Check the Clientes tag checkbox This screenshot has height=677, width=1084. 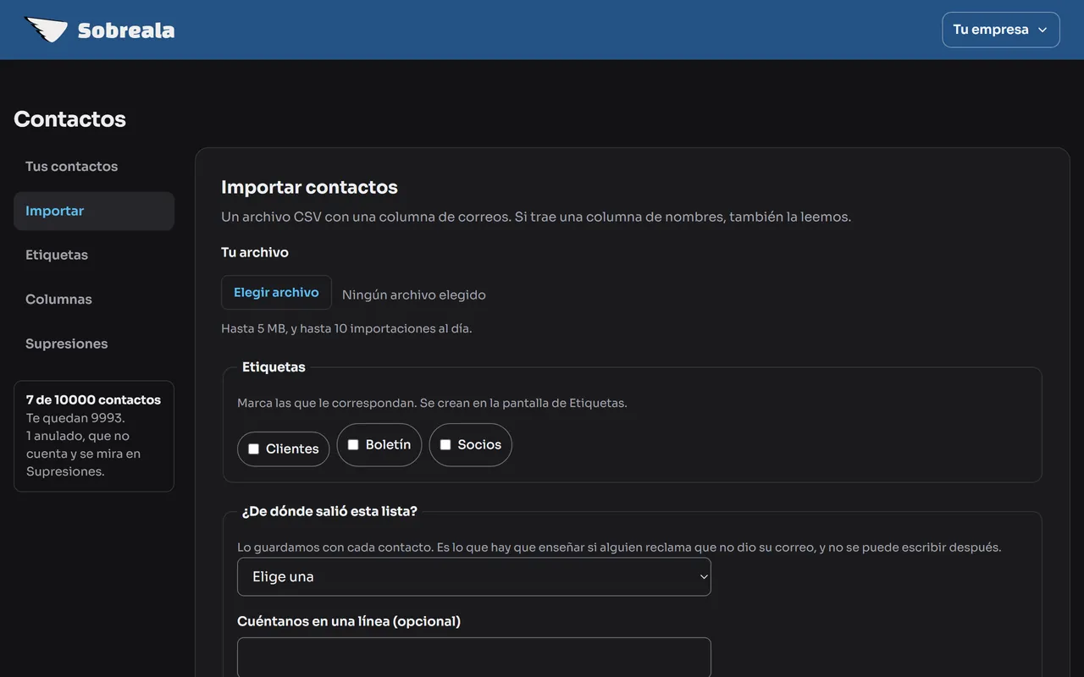pos(253,449)
